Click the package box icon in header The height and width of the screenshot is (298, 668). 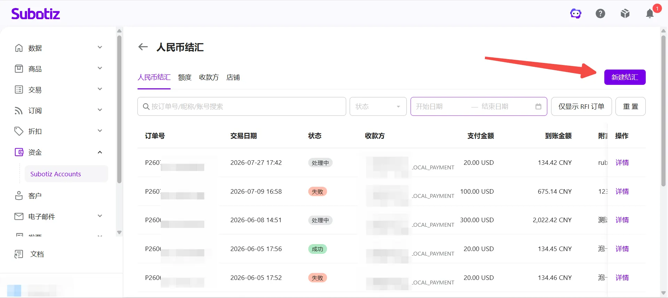(x=625, y=14)
